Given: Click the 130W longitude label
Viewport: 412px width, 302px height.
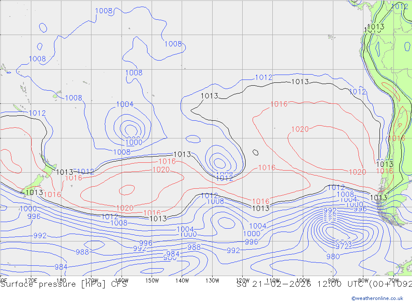Looking at the screenshot, I should (x=212, y=281).
